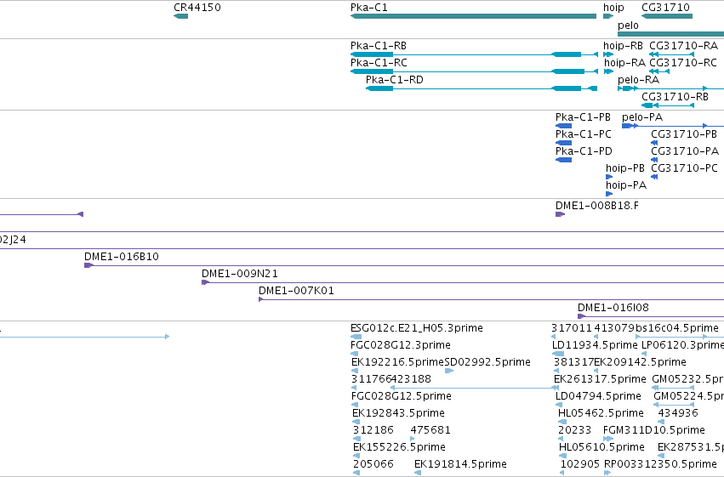Click EST HL05610.5prime

click(562, 457)
